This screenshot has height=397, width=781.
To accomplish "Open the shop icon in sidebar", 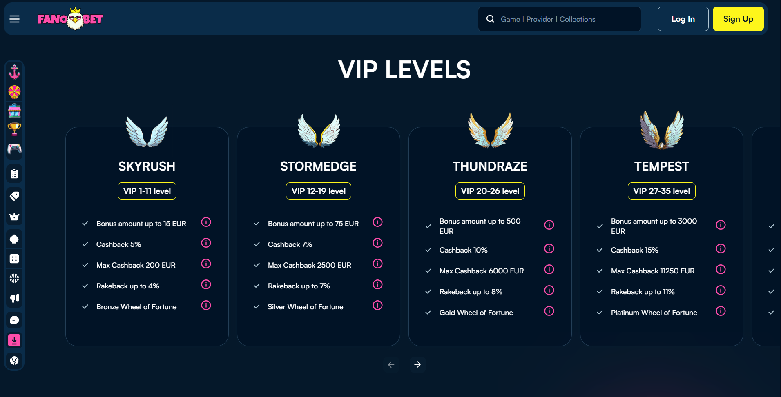I will coord(15,111).
